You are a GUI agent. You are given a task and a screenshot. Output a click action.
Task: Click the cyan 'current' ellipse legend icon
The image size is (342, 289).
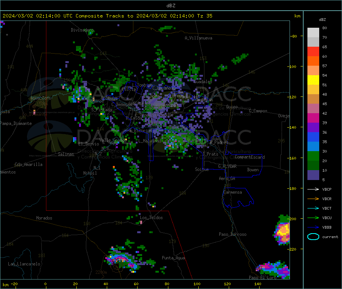point(313,237)
